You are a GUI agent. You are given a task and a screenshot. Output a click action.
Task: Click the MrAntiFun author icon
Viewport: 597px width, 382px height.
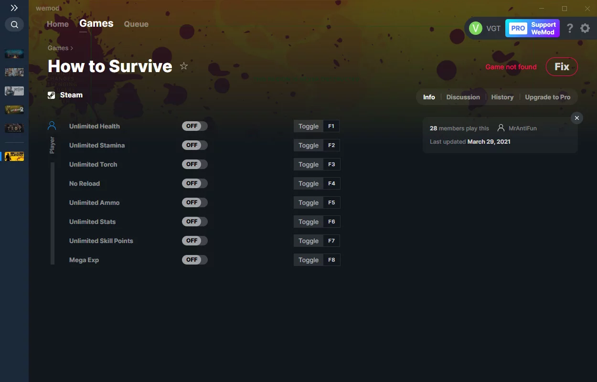click(501, 128)
